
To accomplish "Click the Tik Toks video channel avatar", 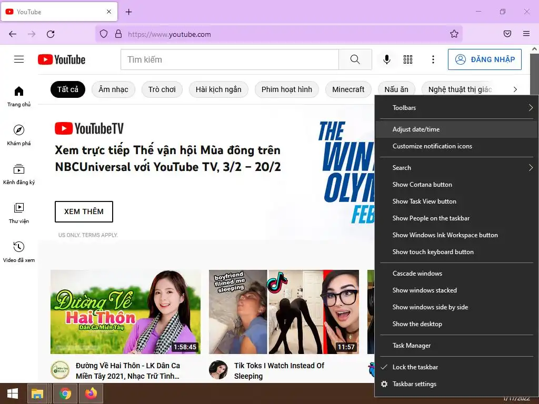I will tap(218, 370).
